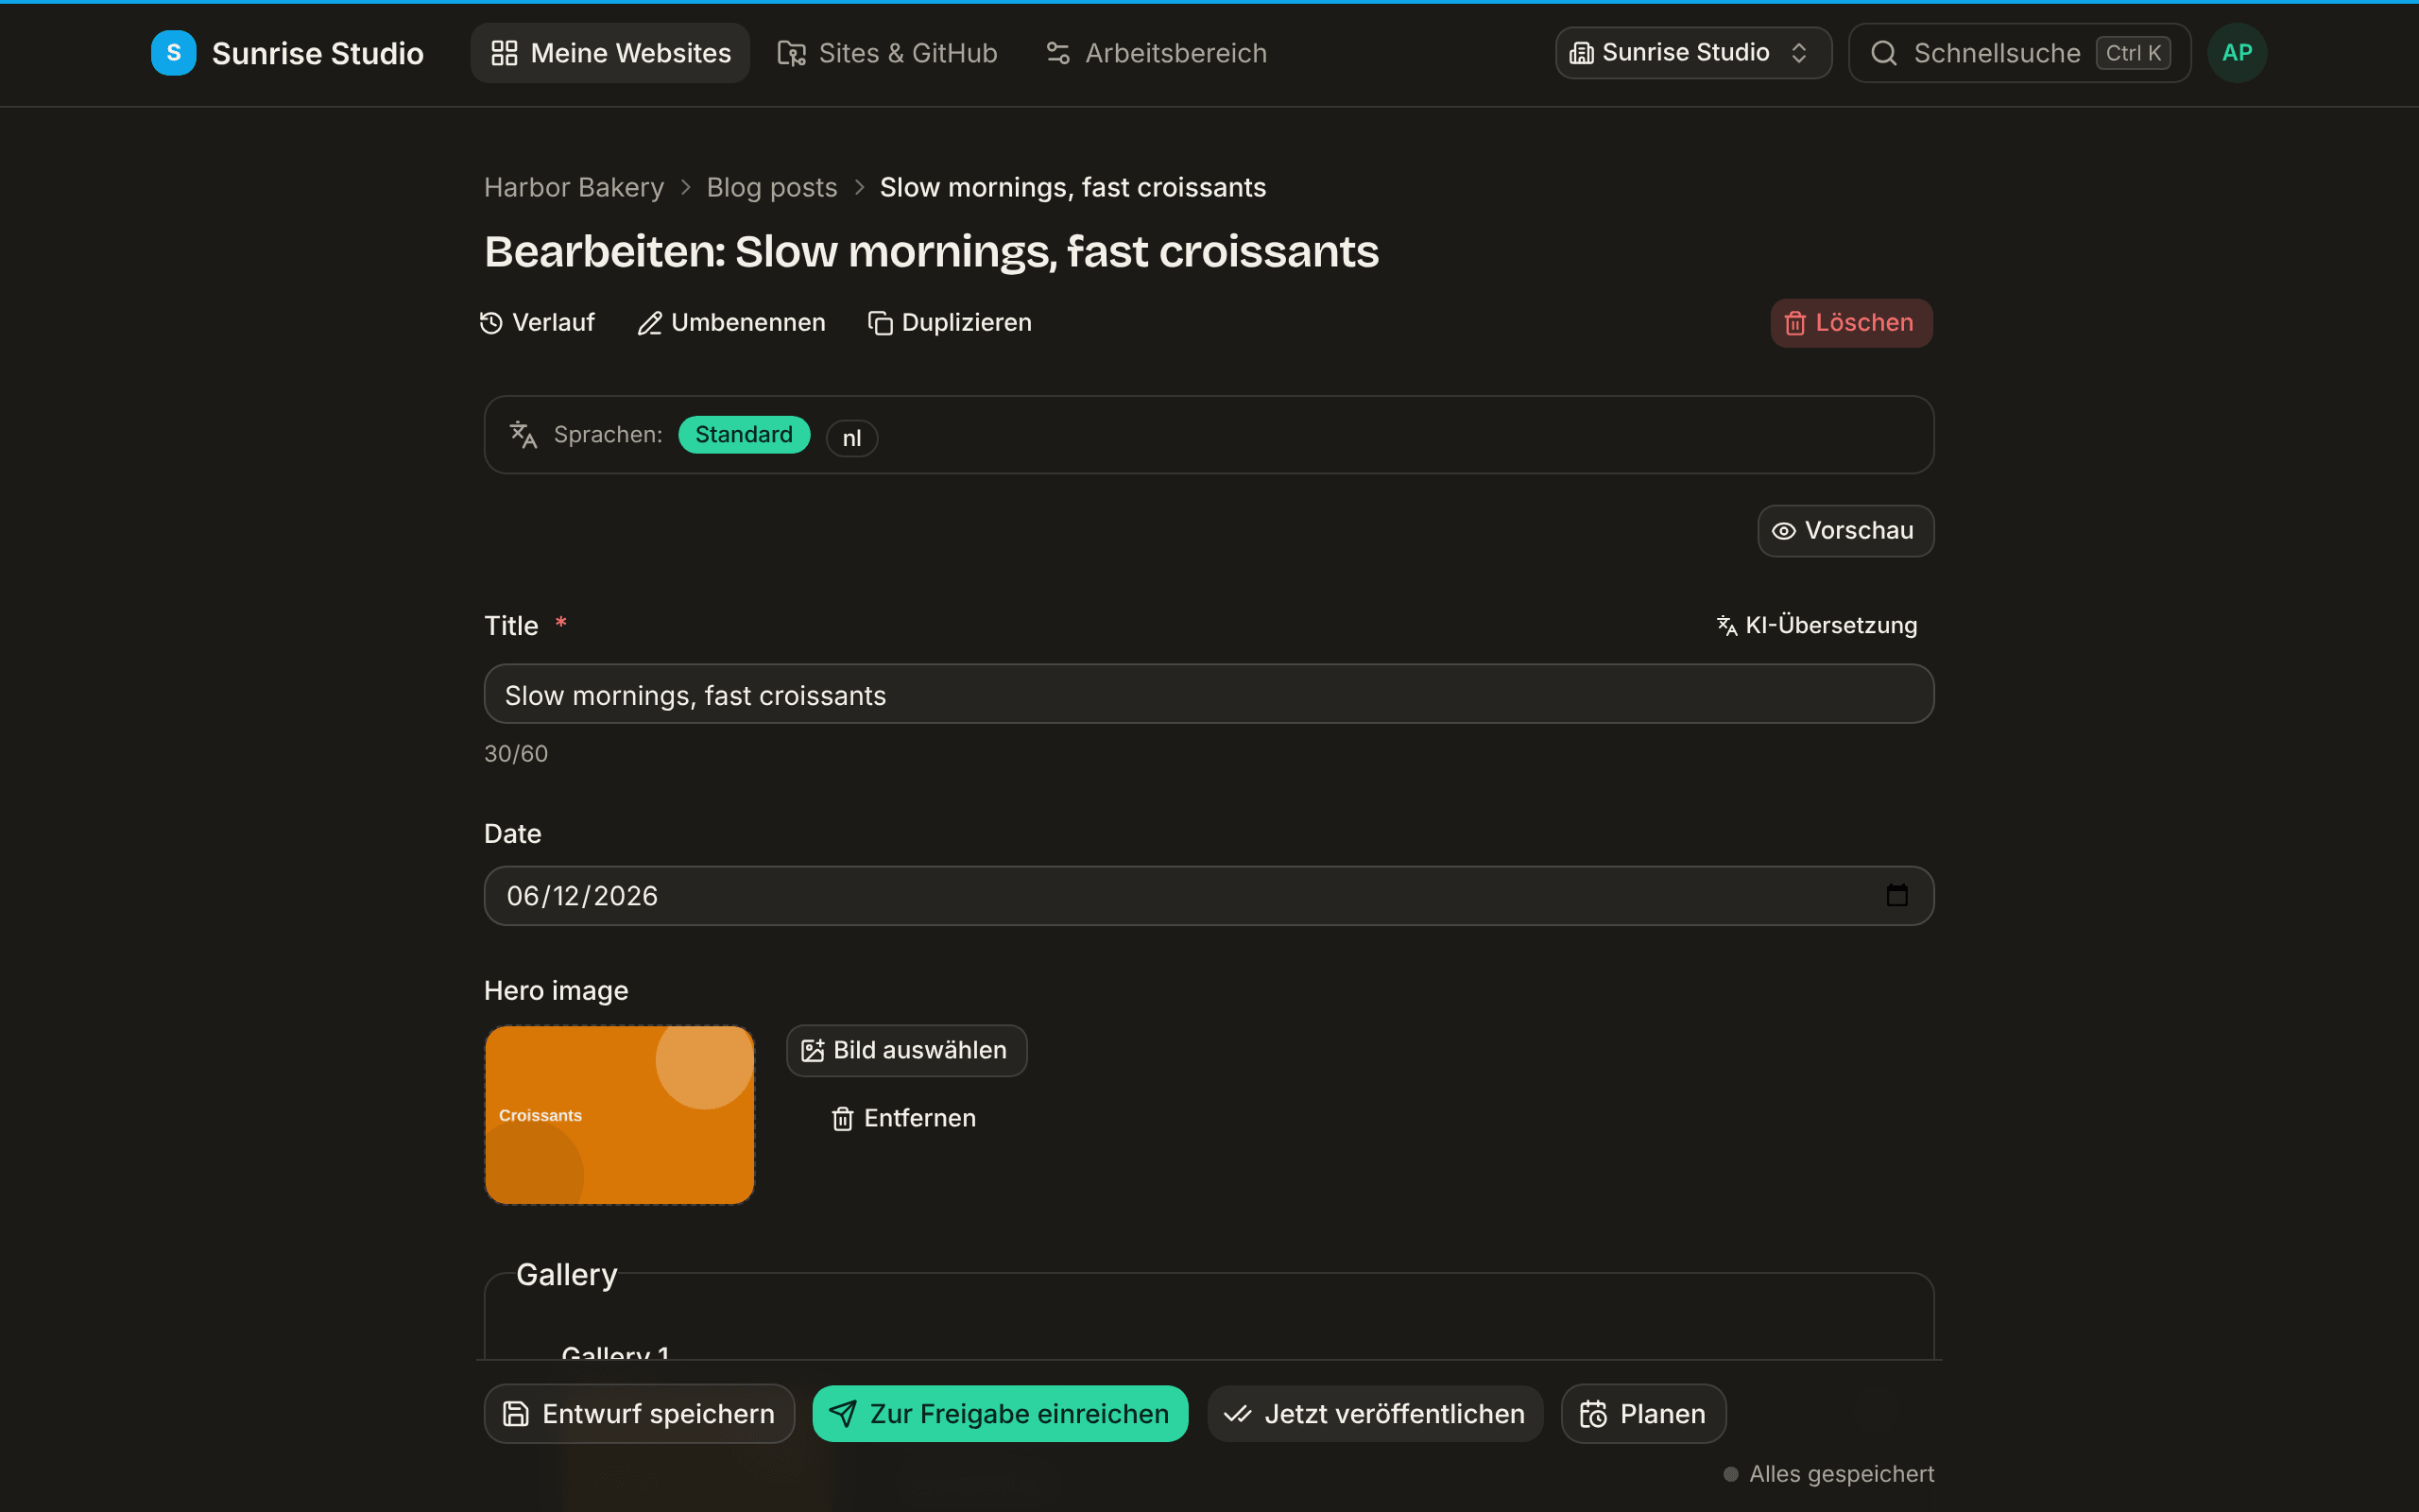
Task: Click the current breadcrumb Slow mornings, fast croissants
Action: point(1072,187)
